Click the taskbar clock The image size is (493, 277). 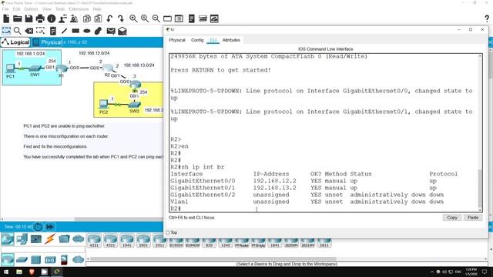[x=471, y=272]
